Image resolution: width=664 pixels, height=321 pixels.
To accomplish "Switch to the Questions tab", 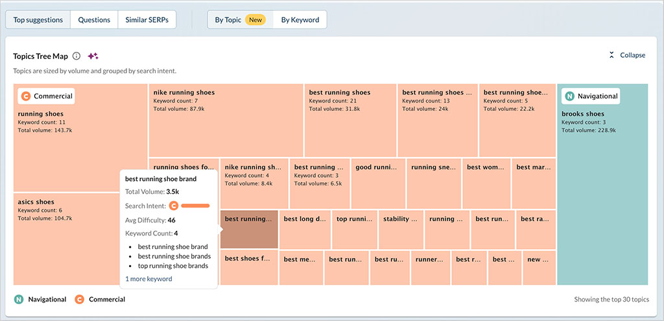I will (x=94, y=20).
